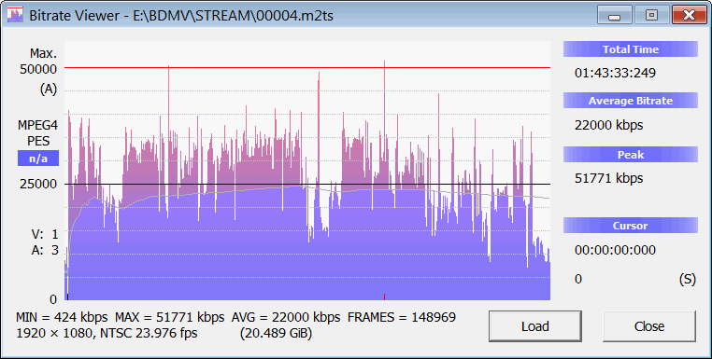Click the 01:43:33:249 total time value

click(x=615, y=73)
